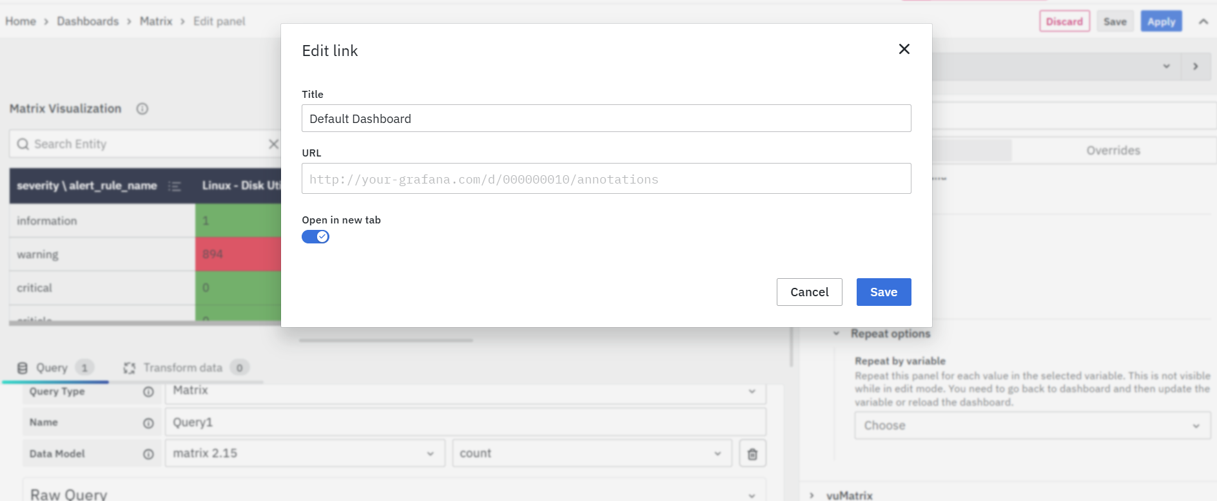1217x501 pixels.
Task: Toggle the Open in new tab switch
Action: click(315, 237)
